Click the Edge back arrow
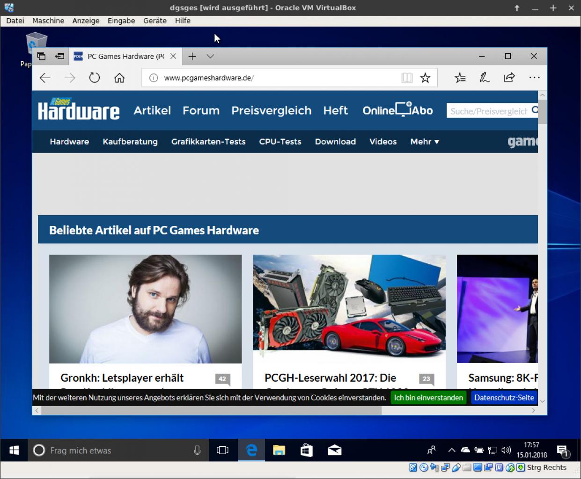This screenshot has width=581, height=479. (45, 78)
